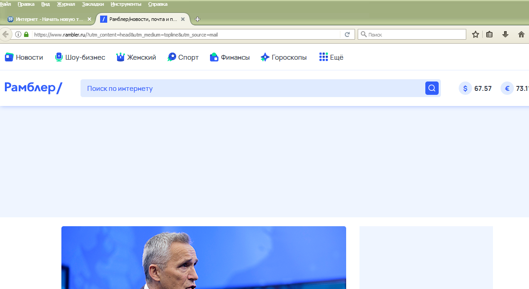The width and height of the screenshot is (529, 289).
Task: Open a new tab with plus button
Action: pos(198,19)
